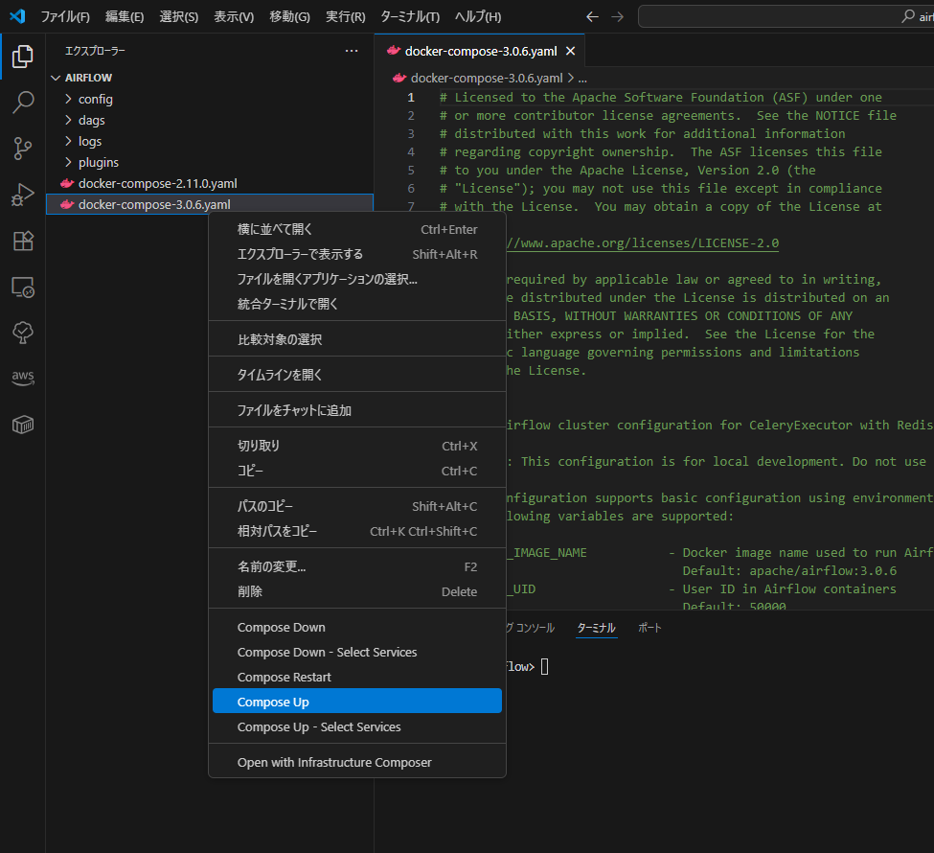Open the AWS toolkit icon
Screen dimensions: 934x853
[23, 378]
